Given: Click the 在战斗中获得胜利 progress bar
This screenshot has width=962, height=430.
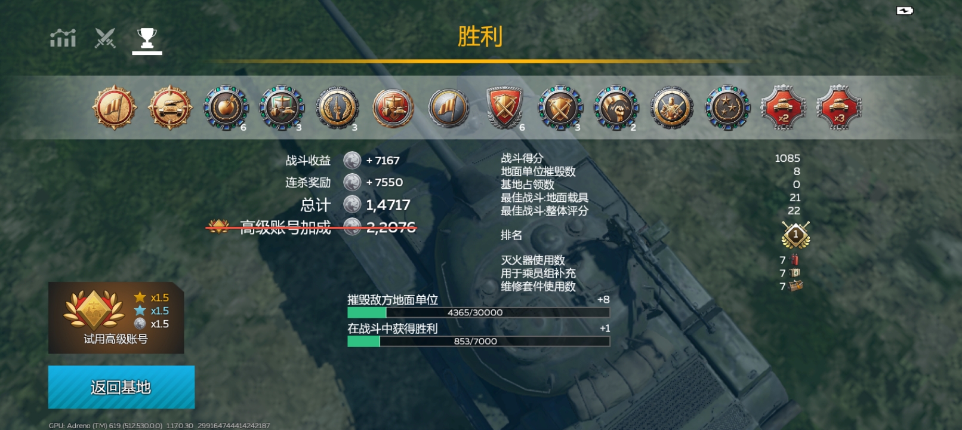Looking at the screenshot, I should tap(479, 341).
